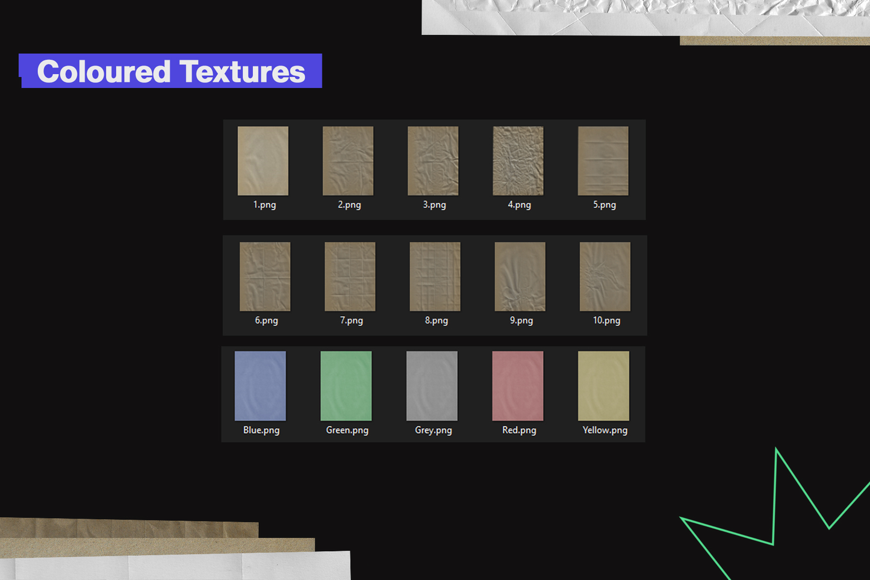
Task: Pick the Grey.png coloured texture
Action: 432,386
